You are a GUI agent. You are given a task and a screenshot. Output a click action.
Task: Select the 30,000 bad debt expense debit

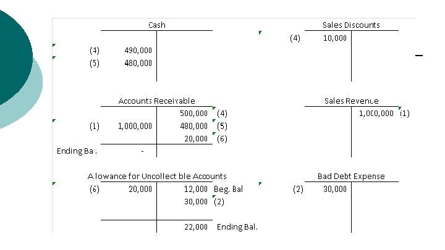click(335, 189)
